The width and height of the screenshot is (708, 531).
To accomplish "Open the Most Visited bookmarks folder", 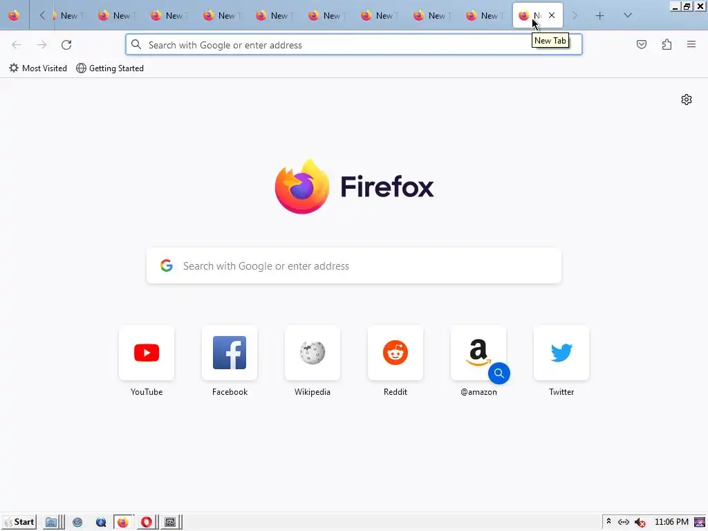I will coord(38,68).
